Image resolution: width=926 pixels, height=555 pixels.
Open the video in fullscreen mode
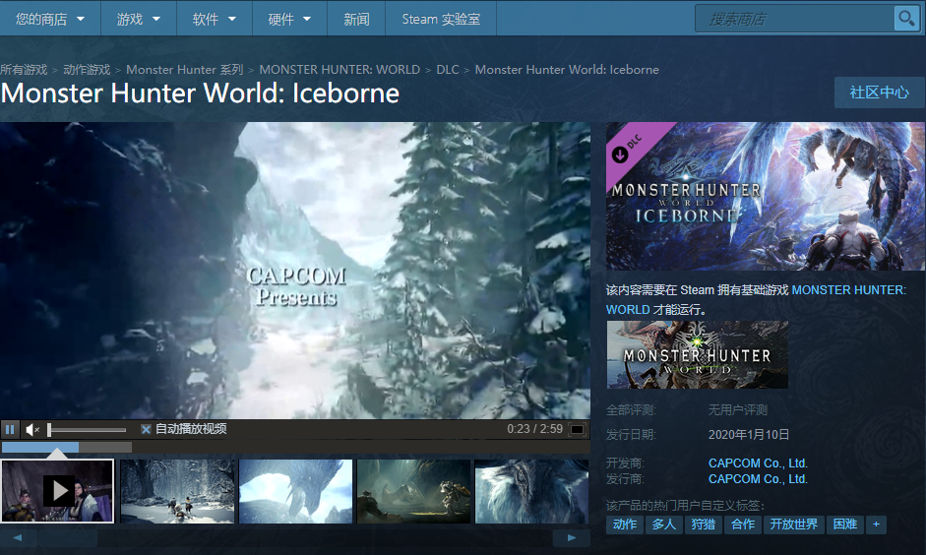point(577,429)
